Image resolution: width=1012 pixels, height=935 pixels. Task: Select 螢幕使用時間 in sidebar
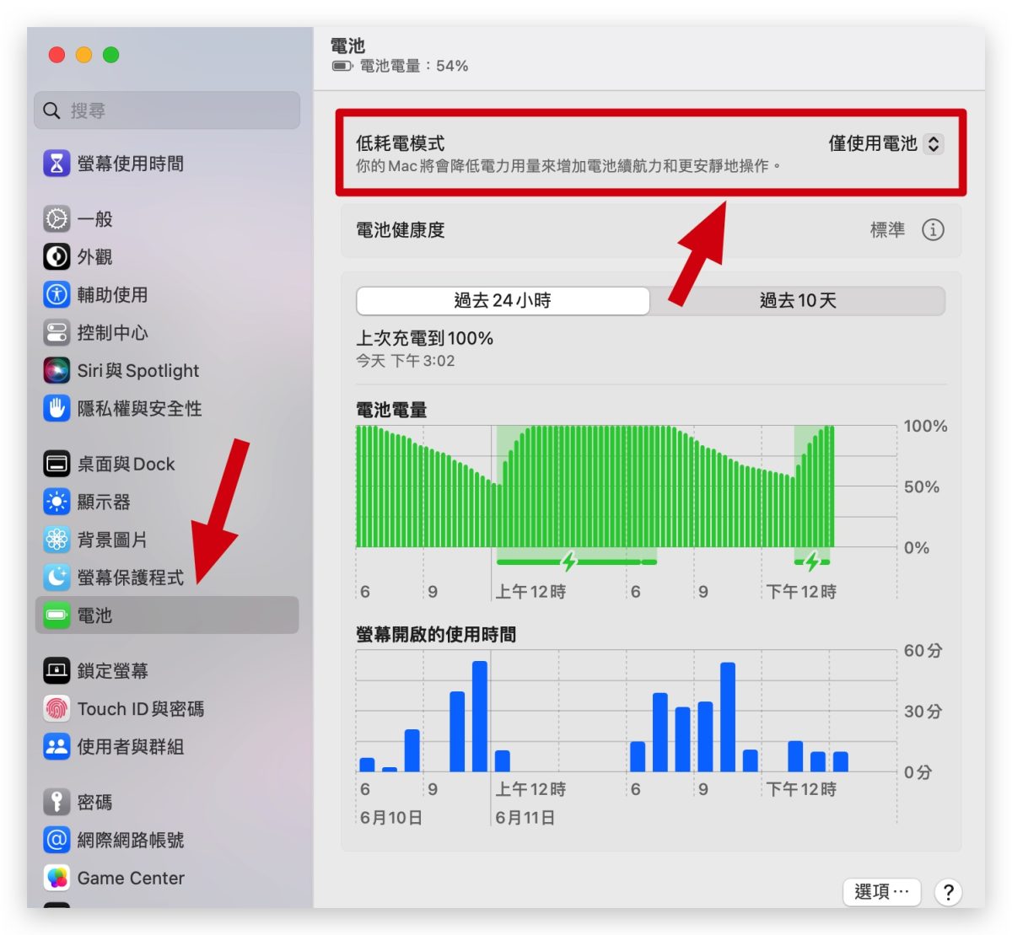(x=167, y=163)
